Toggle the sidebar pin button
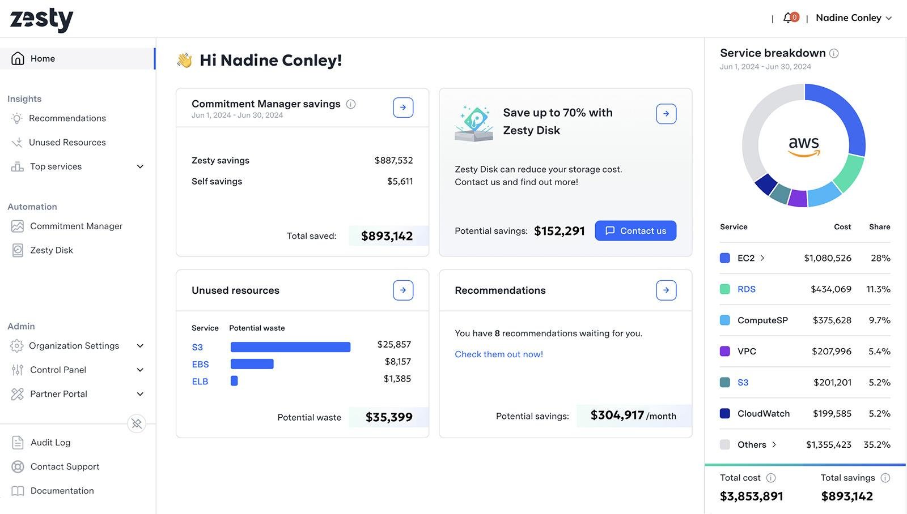This screenshot has height=514, width=907. click(137, 423)
